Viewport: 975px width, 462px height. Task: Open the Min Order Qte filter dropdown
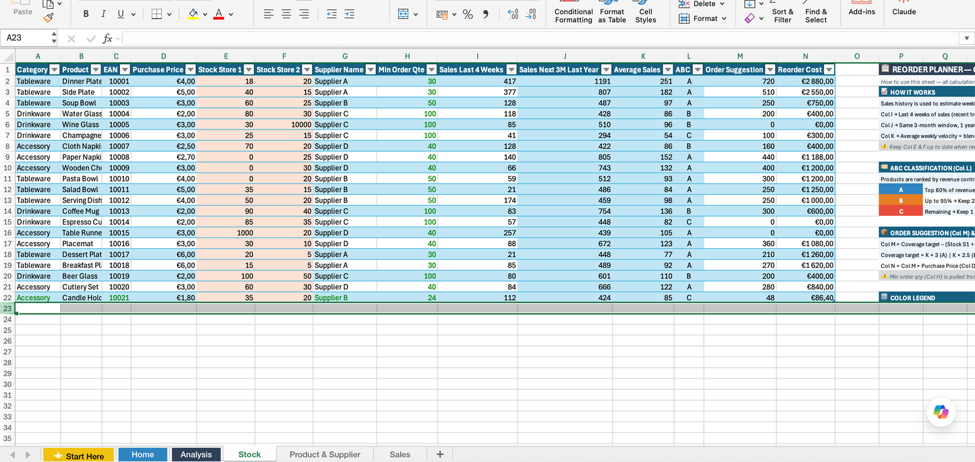tap(432, 69)
